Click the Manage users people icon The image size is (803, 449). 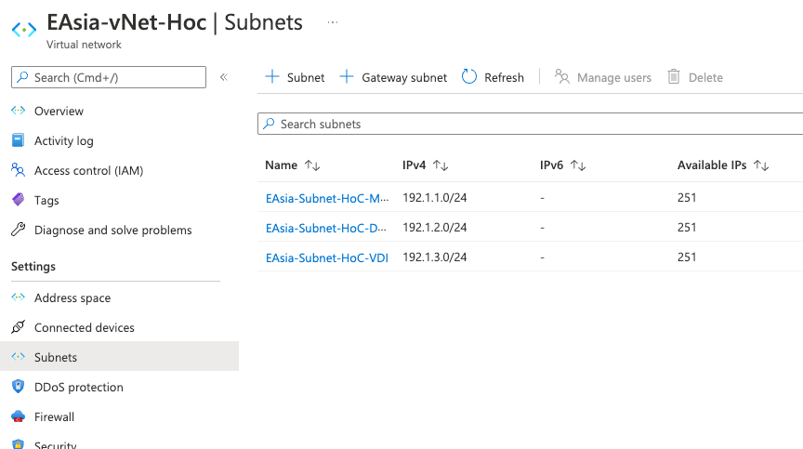pos(561,77)
